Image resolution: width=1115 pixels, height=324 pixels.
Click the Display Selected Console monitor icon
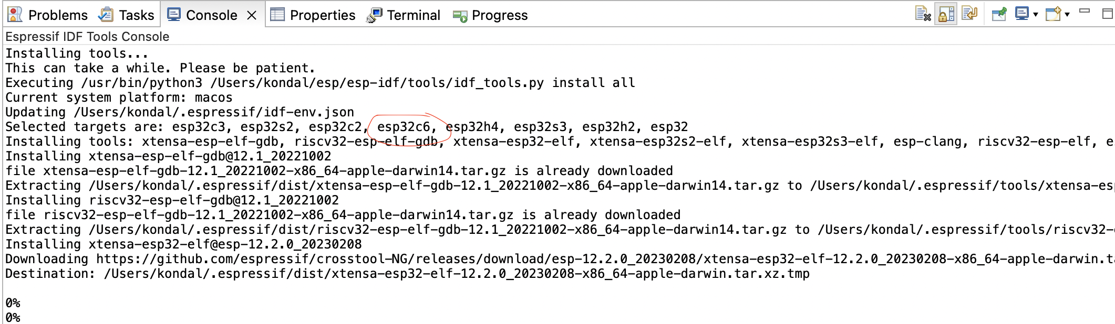[x=1023, y=14]
